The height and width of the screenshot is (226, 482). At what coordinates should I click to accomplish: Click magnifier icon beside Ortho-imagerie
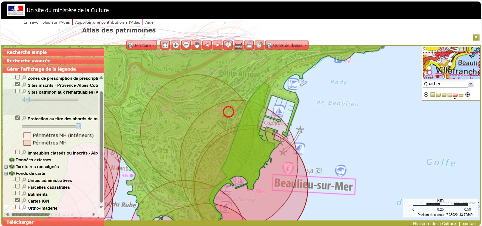pyautogui.click(x=24, y=208)
